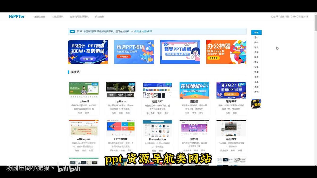Open 大数据导航 menu item
The width and height of the screenshot is (317, 178).
[x=57, y=17]
